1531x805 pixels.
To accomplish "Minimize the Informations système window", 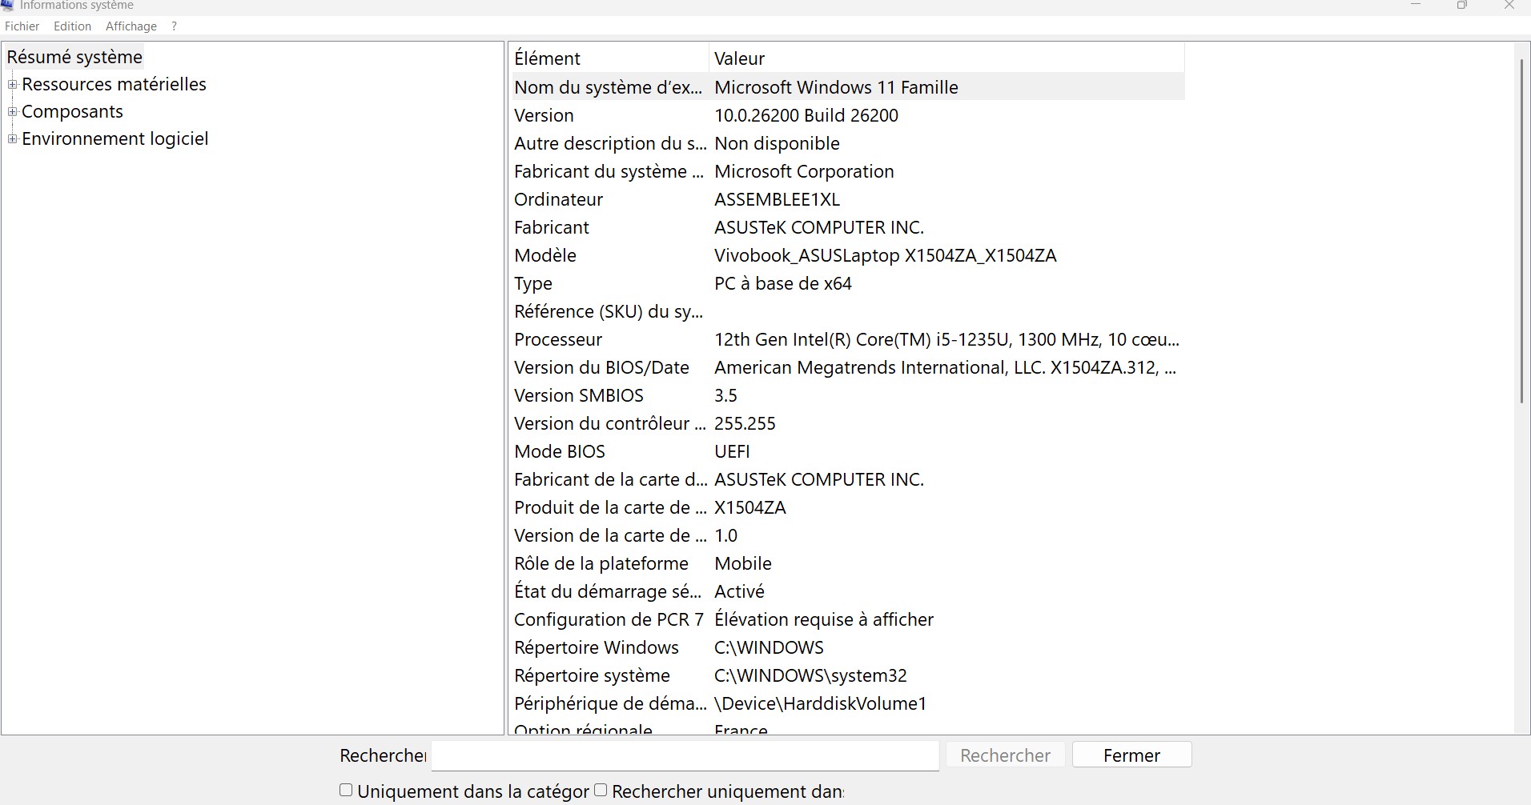I will pos(1416,5).
